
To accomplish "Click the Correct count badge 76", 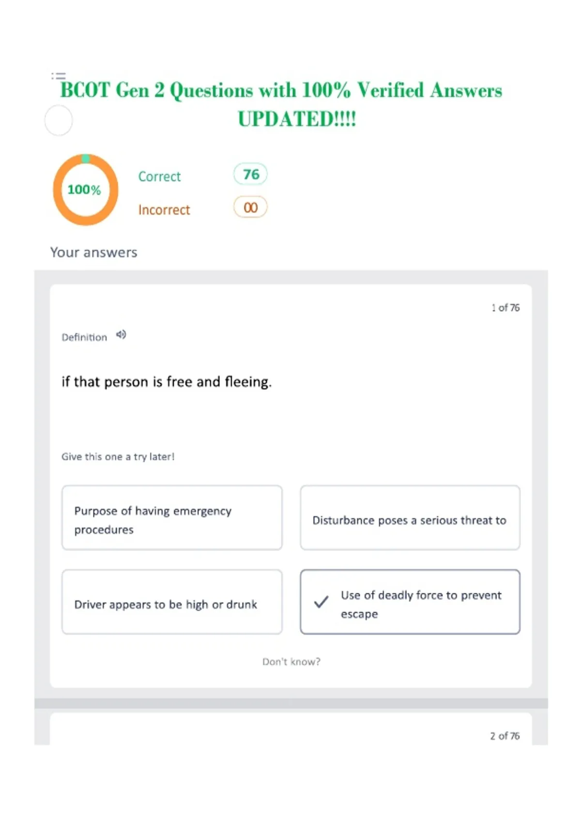I will pyautogui.click(x=250, y=174).
